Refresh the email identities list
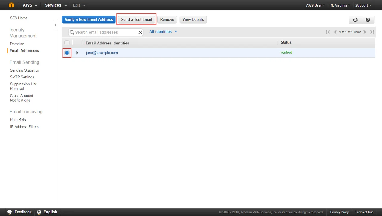 click(355, 20)
